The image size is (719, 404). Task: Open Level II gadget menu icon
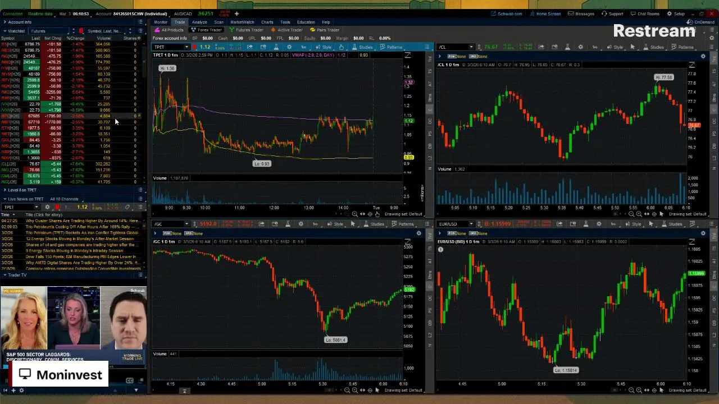(140, 190)
